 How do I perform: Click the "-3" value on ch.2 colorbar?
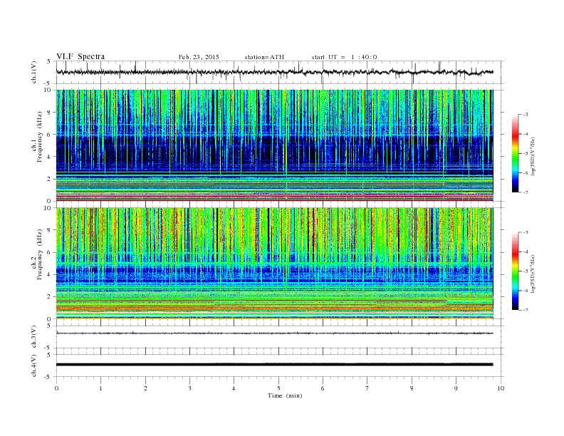pyautogui.click(x=525, y=232)
